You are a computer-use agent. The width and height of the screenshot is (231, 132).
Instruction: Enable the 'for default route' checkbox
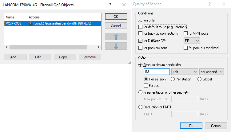click(x=141, y=27)
